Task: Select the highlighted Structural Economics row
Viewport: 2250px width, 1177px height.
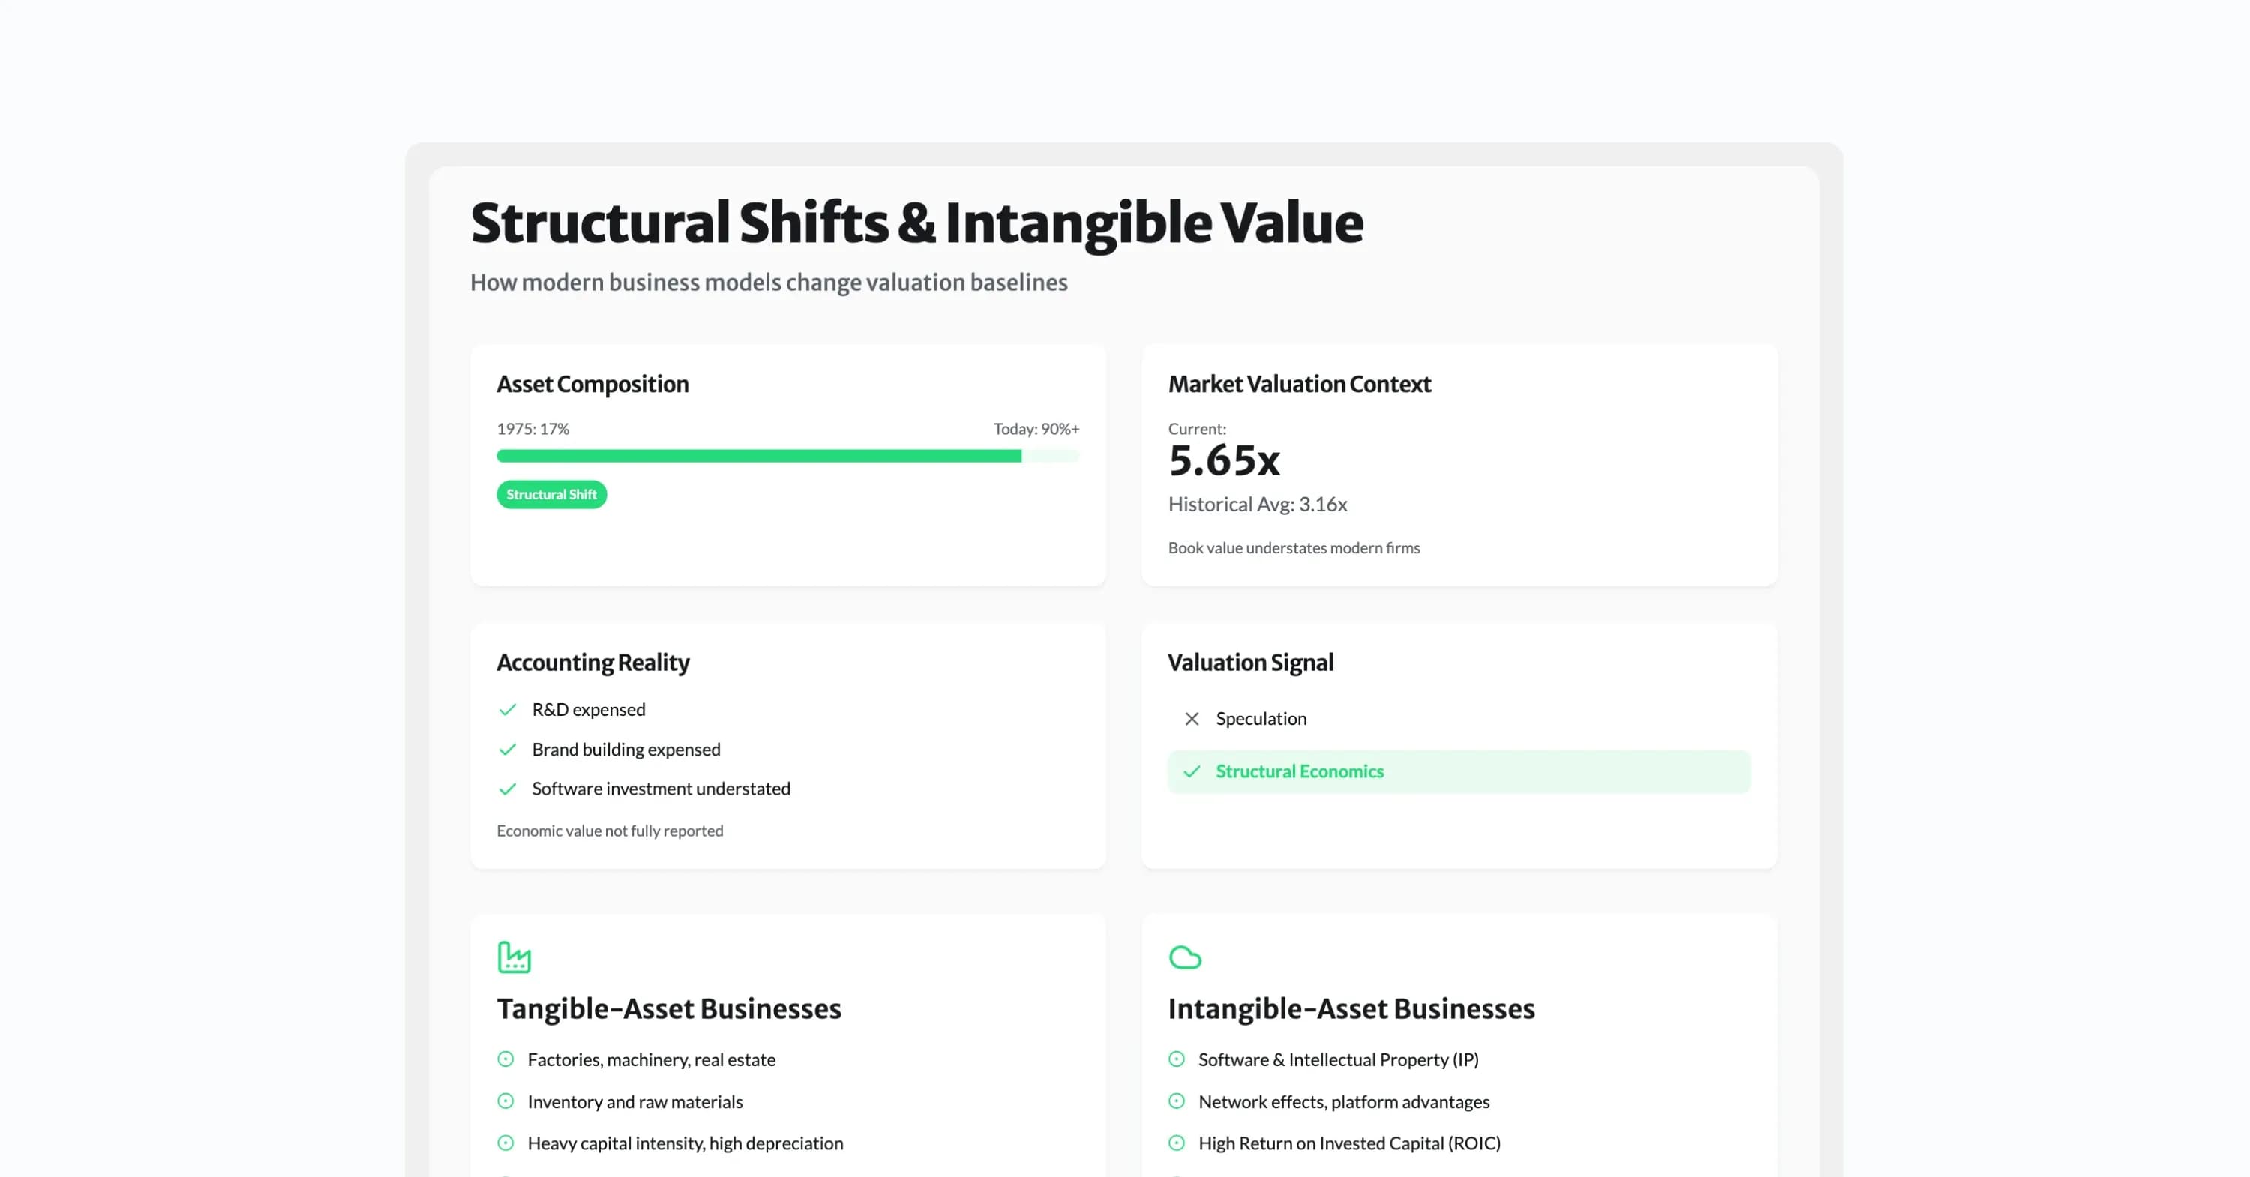Action: [x=1459, y=771]
